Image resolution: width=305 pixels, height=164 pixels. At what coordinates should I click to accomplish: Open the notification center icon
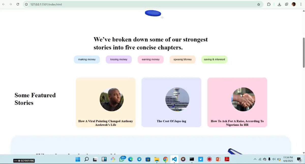[299, 159]
